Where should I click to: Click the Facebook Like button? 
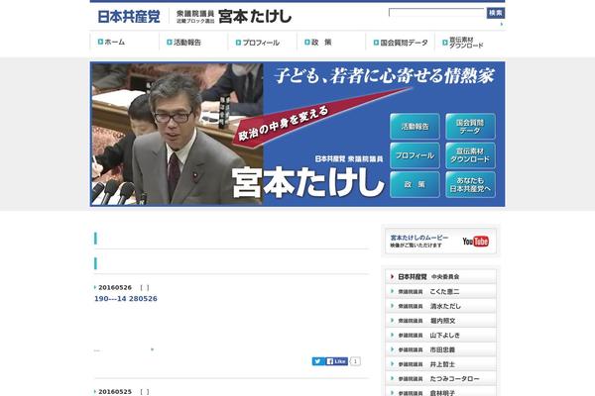click(337, 361)
